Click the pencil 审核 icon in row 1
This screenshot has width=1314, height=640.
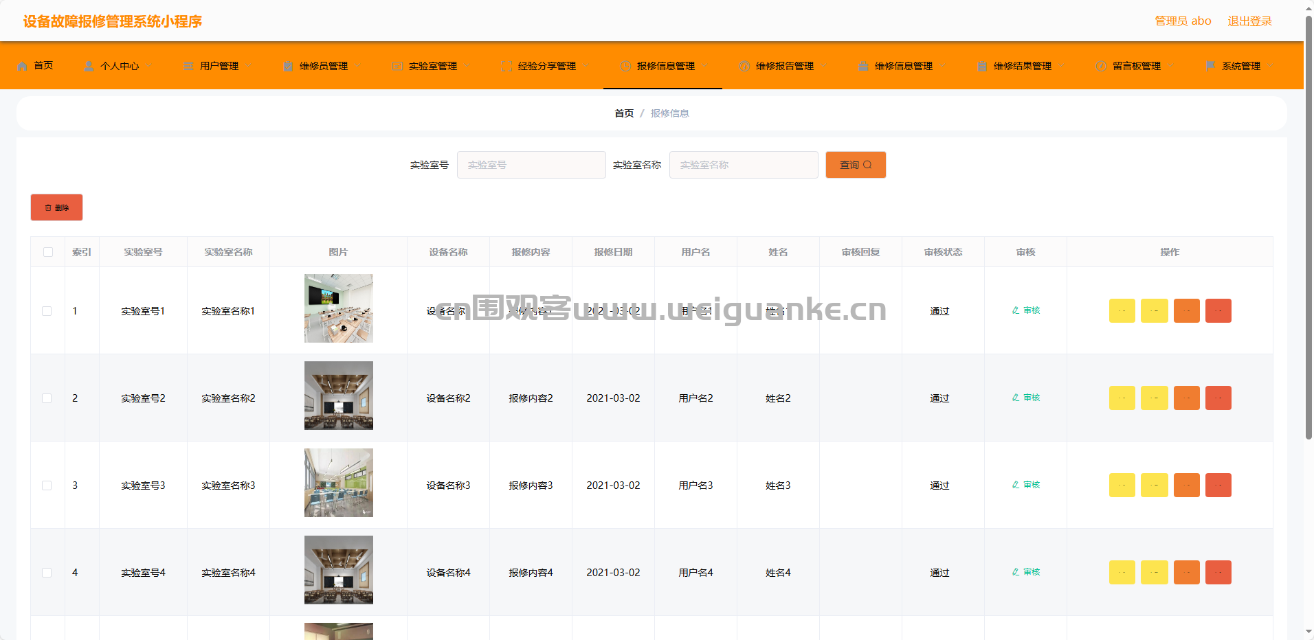pyautogui.click(x=1016, y=310)
